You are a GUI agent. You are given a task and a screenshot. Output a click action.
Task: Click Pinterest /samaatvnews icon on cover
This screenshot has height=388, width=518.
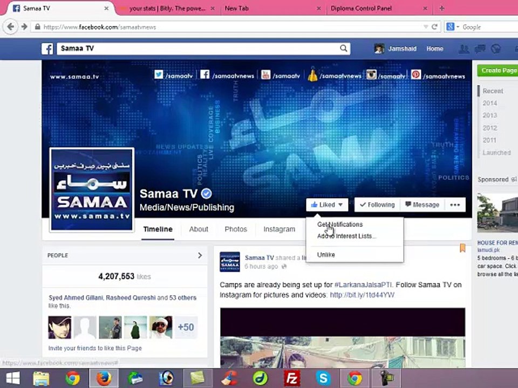click(416, 74)
